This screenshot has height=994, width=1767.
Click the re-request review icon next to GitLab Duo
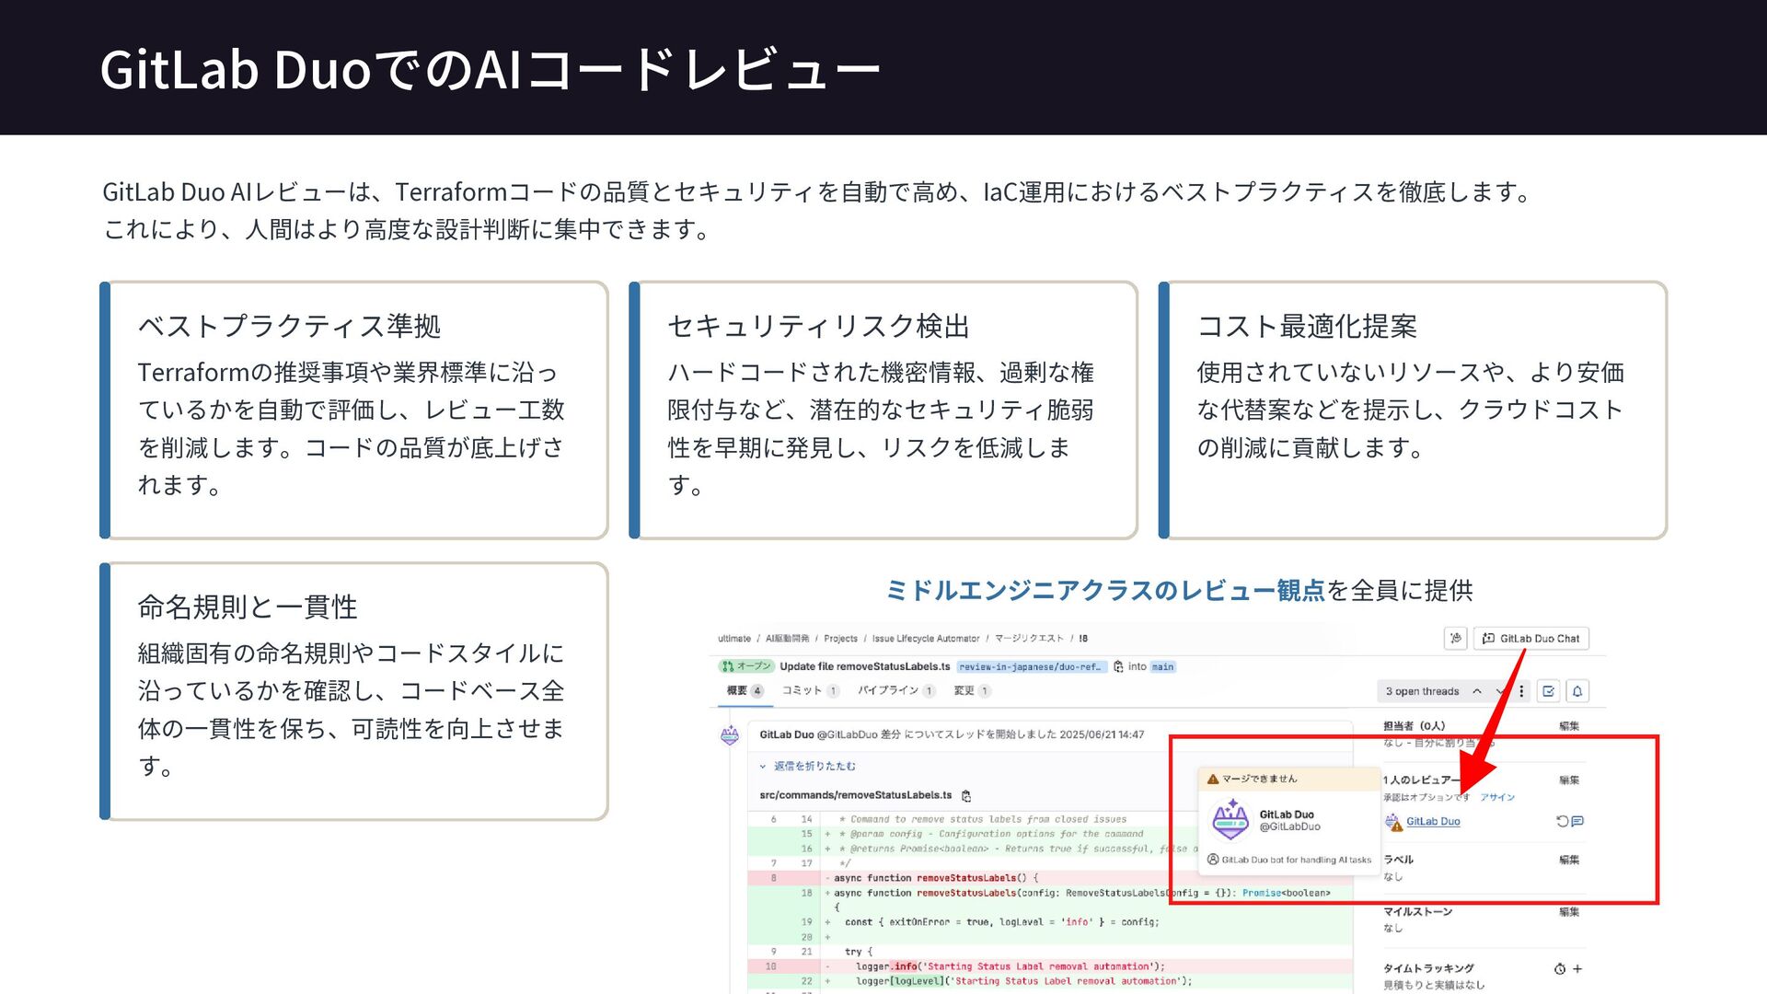(1561, 821)
